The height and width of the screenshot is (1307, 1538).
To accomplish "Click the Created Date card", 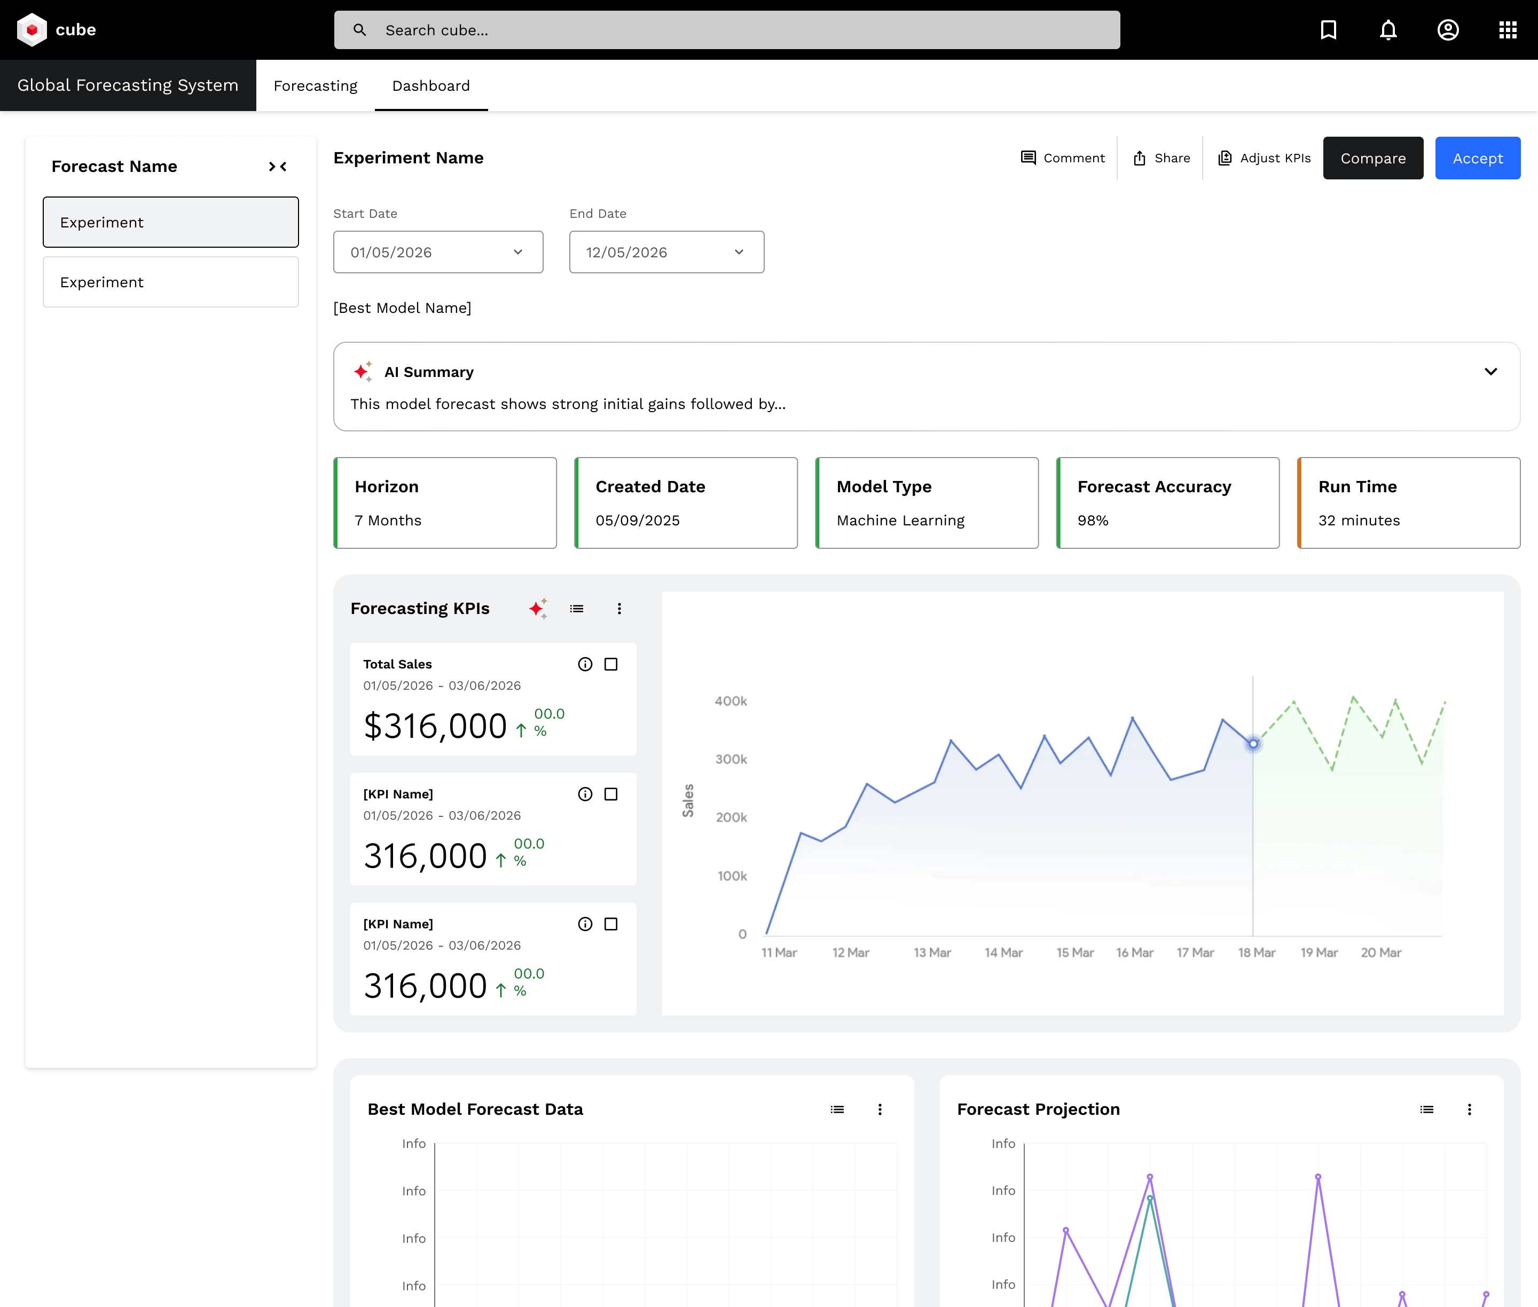I will point(686,503).
